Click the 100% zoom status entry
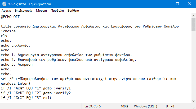Viewport: 196px width, 109px height. (124, 106)
